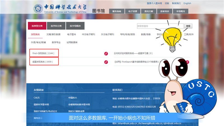Select the 中文电子期刊 category
Image resolution: width=224 pixels, height=126 pixels.
(88, 34)
